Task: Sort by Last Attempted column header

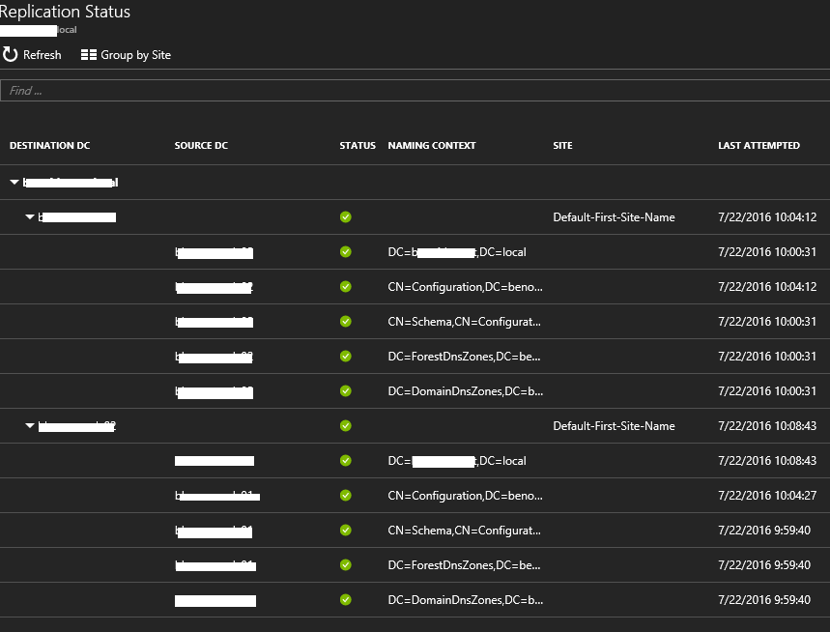Action: point(758,146)
